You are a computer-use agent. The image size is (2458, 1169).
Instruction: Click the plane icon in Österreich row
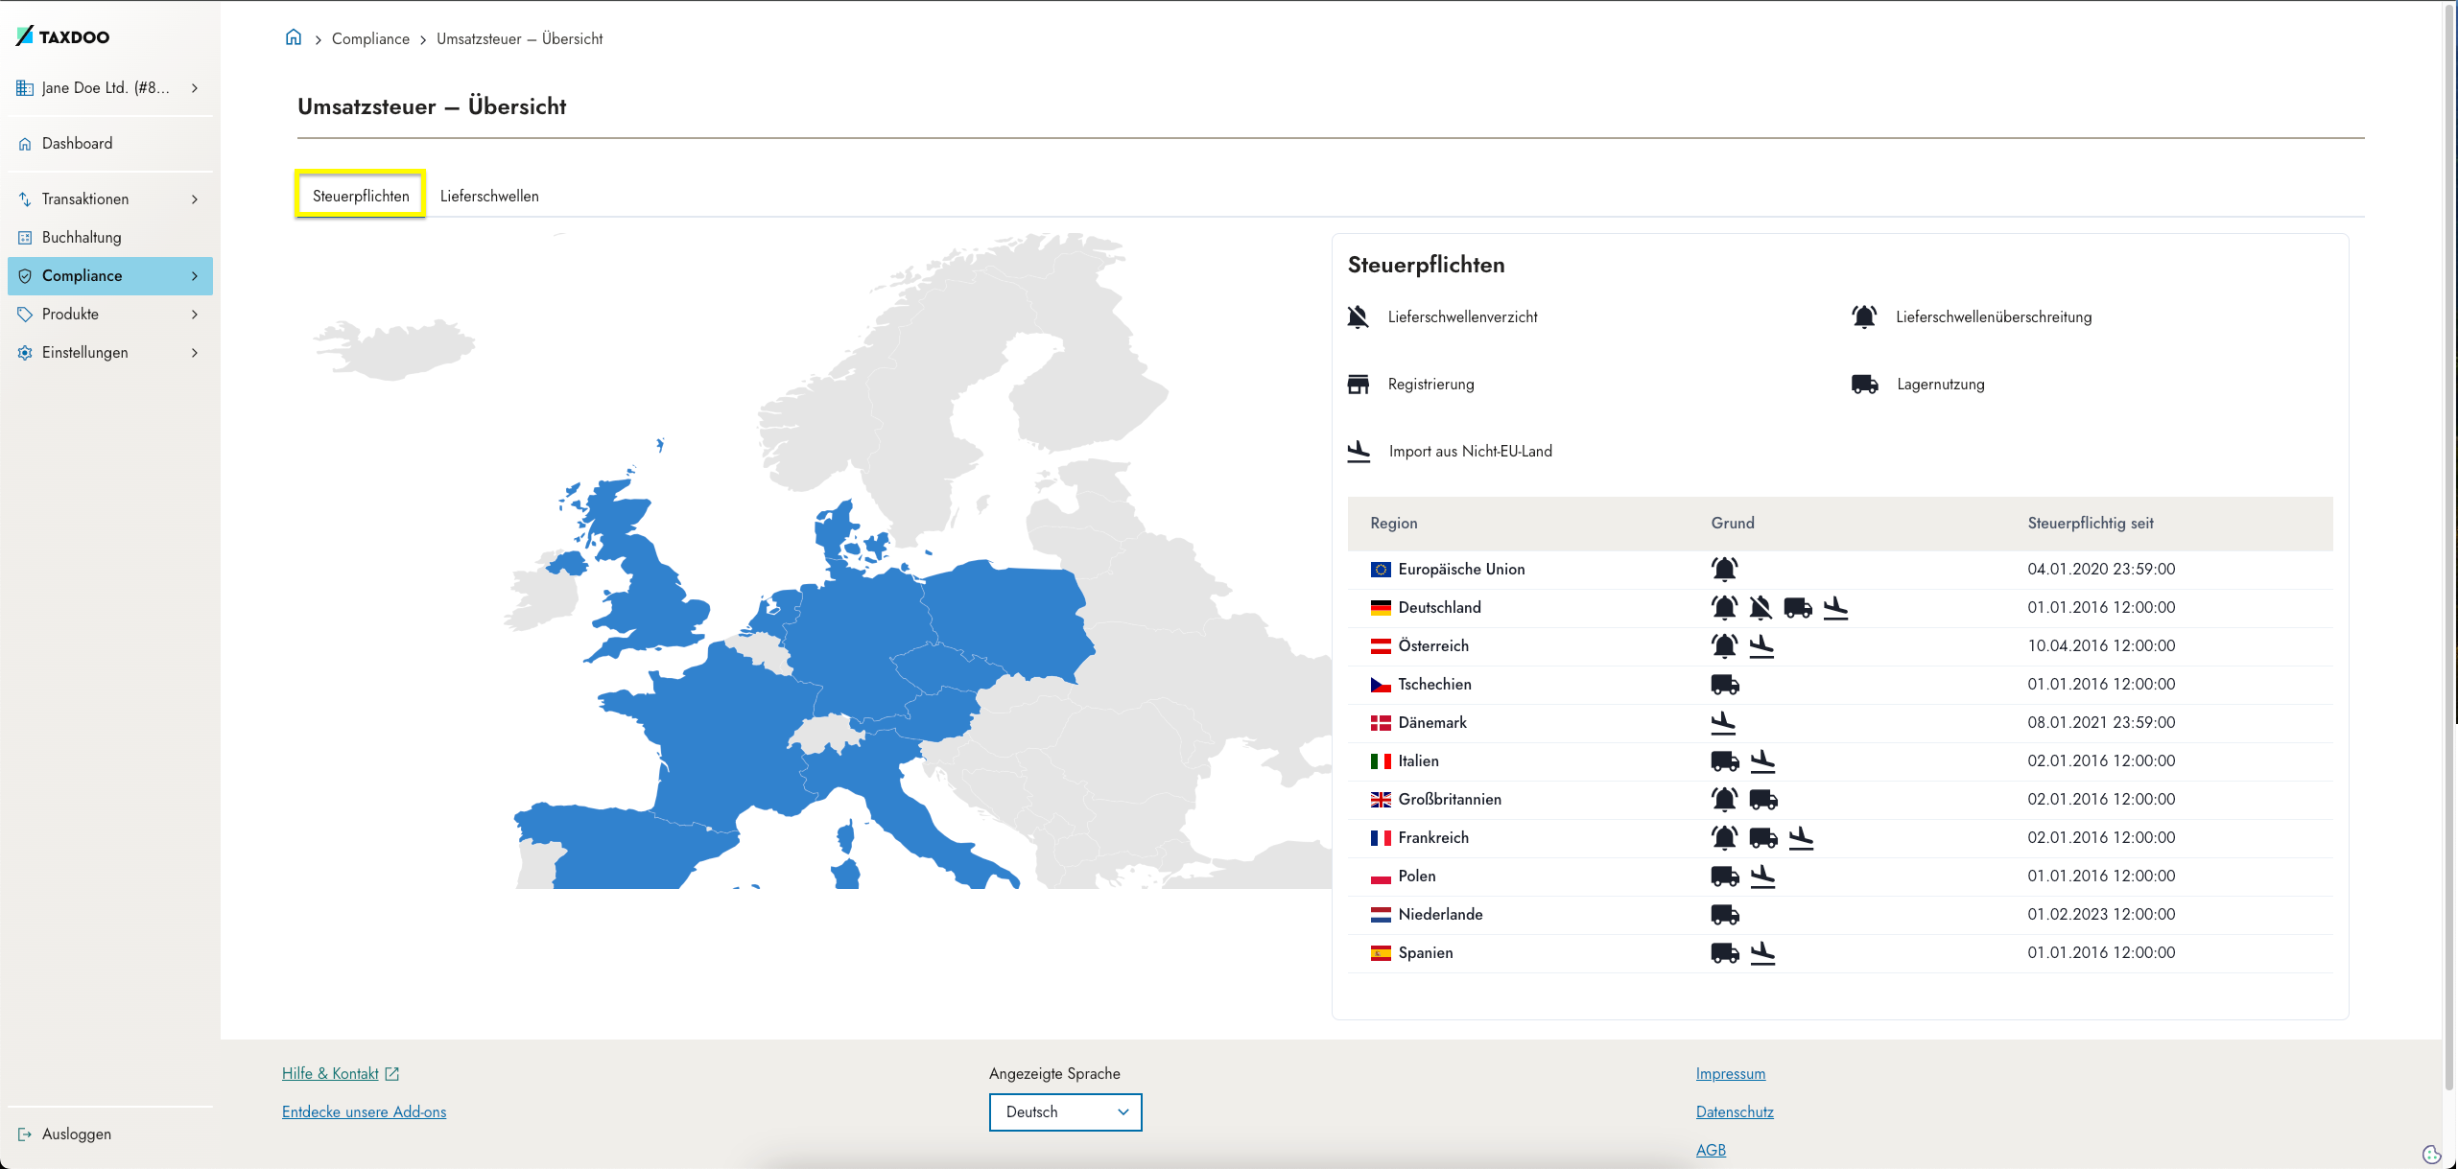coord(1761,646)
